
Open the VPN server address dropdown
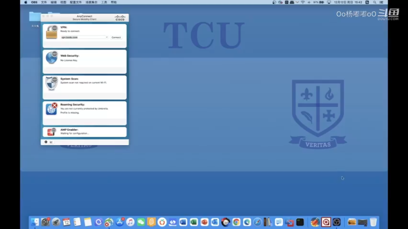pyautogui.click(x=107, y=37)
